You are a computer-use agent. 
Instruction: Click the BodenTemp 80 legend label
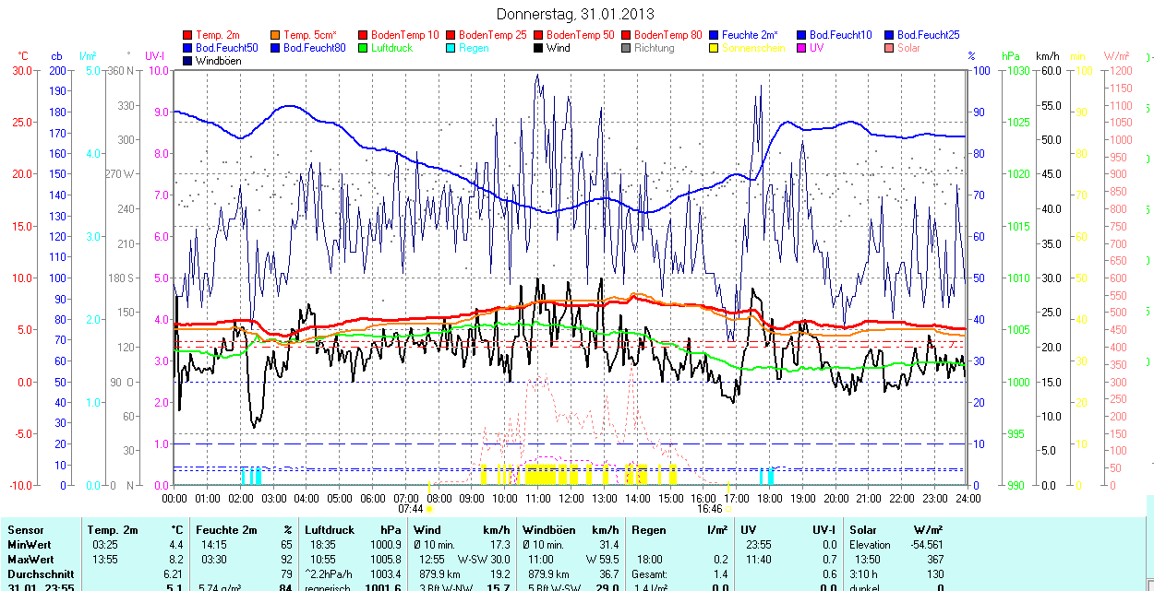[x=667, y=35]
